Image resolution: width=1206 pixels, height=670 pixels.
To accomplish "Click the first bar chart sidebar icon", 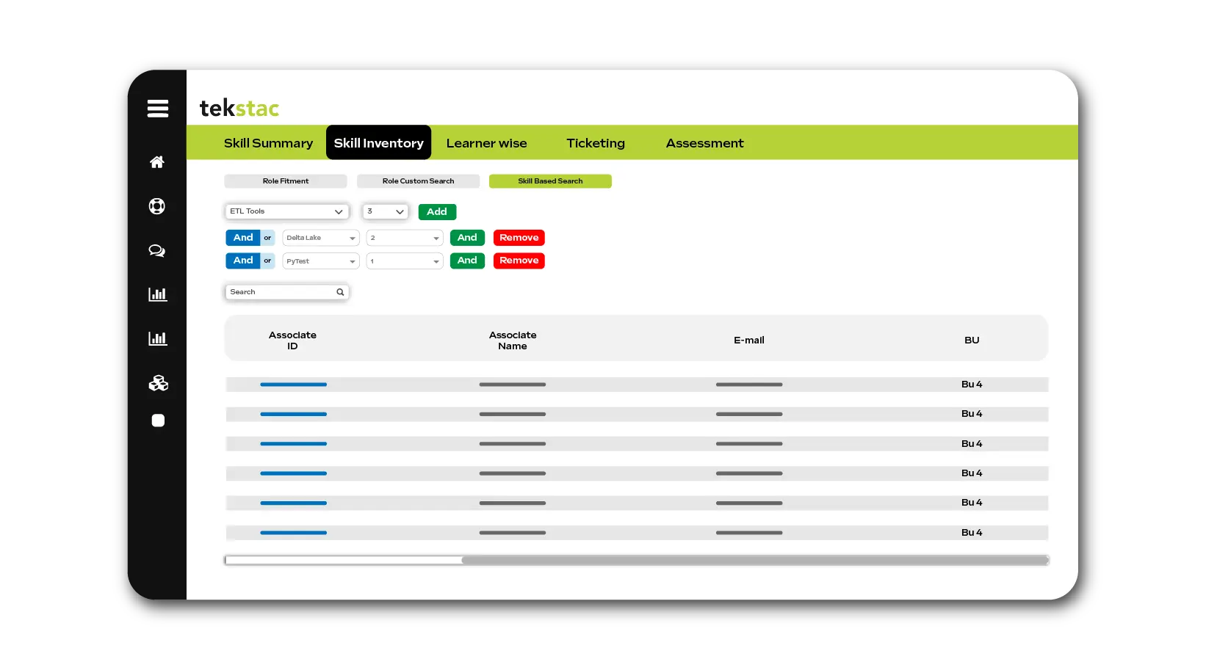I will click(x=157, y=294).
